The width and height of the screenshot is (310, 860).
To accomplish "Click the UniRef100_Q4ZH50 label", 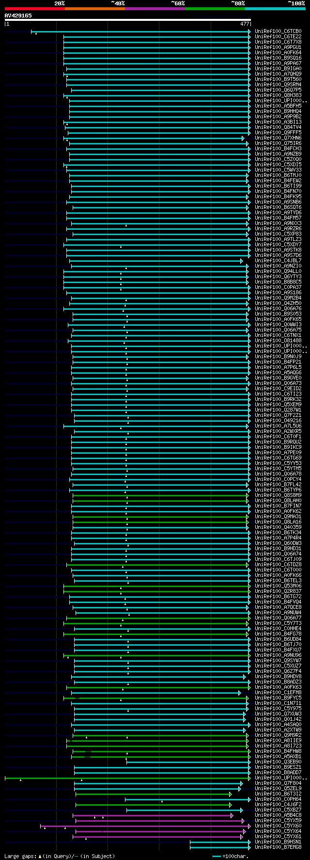I will point(278,303).
